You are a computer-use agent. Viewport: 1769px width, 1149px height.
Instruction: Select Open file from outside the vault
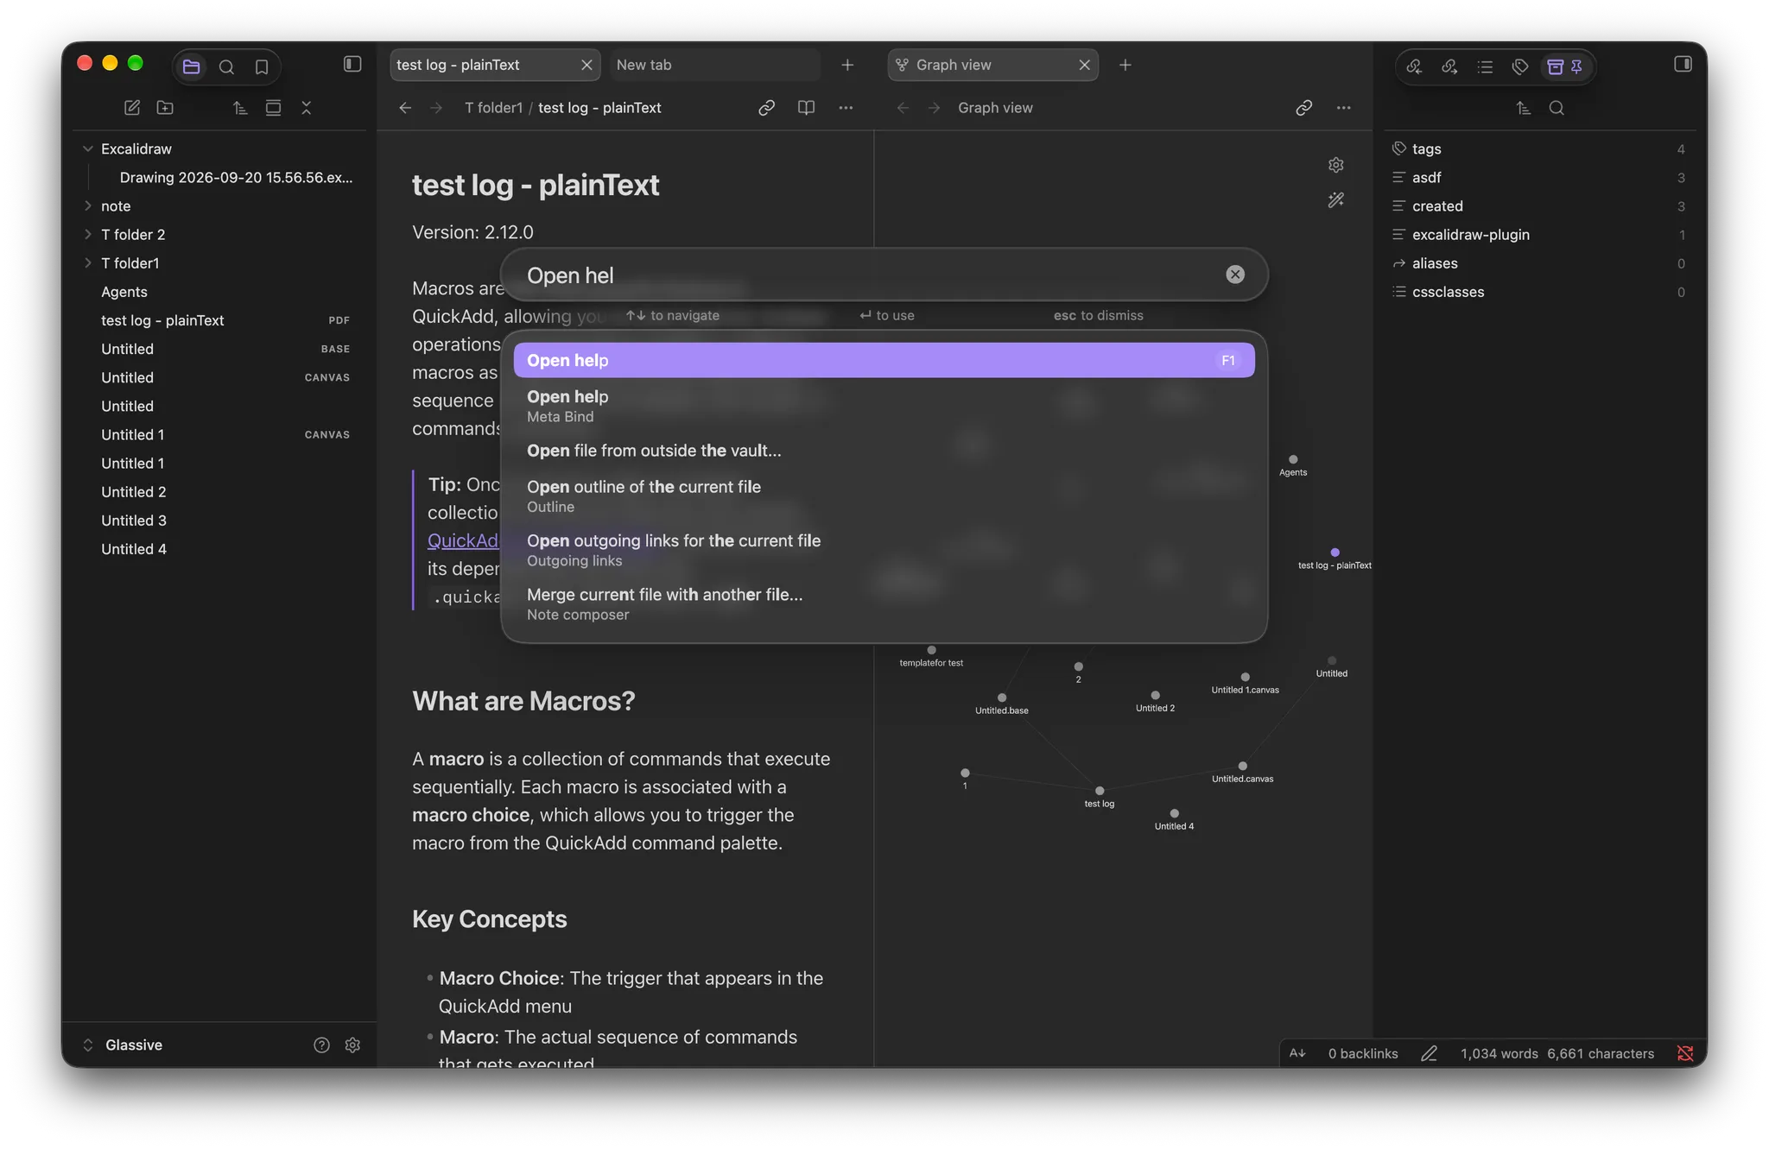pos(884,451)
